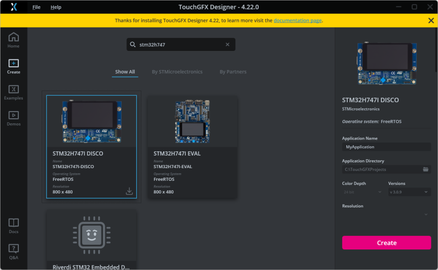Click download icon on STM32H747I DISCO card
438x270 pixels.
click(x=129, y=191)
